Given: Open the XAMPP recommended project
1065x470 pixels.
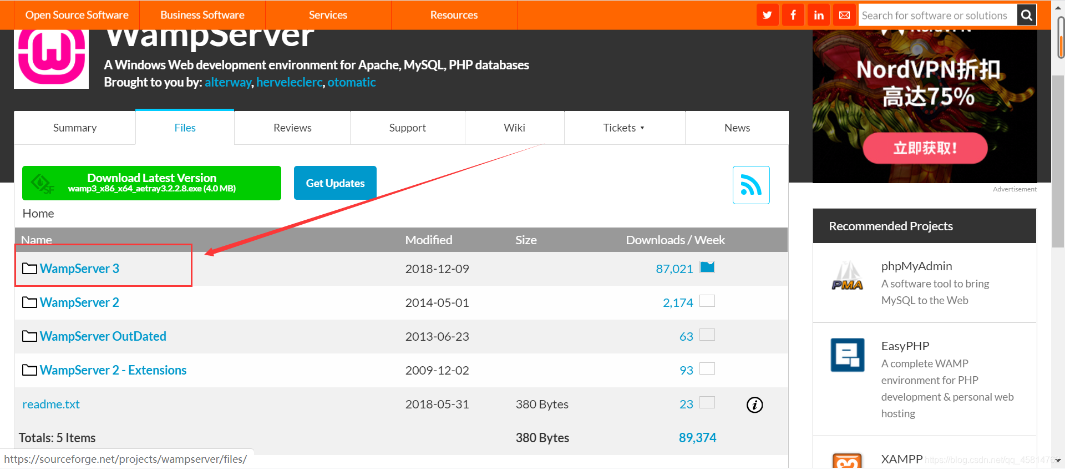Looking at the screenshot, I should pyautogui.click(x=902, y=459).
